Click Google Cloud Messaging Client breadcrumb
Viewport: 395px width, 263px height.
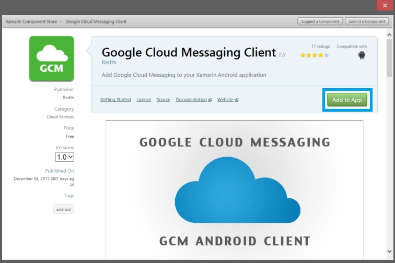(96, 21)
